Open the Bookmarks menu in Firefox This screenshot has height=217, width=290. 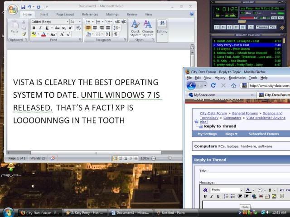(237, 78)
